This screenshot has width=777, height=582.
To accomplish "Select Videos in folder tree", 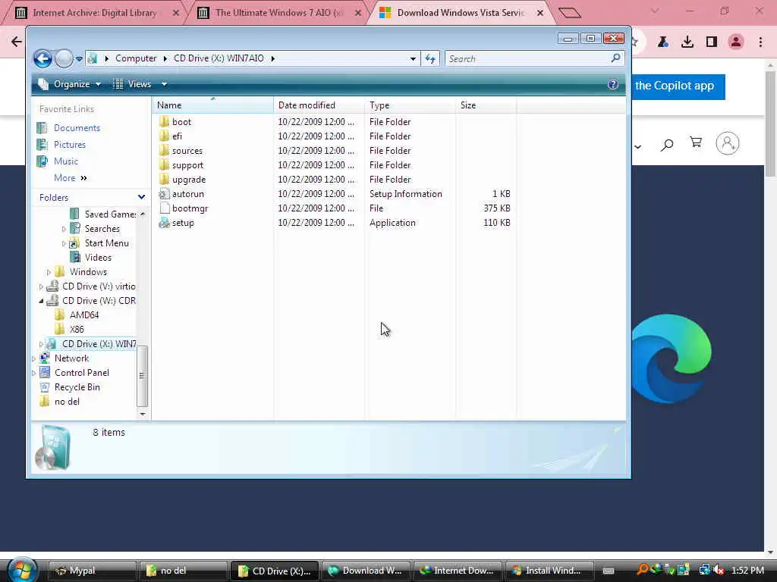I will tap(98, 258).
